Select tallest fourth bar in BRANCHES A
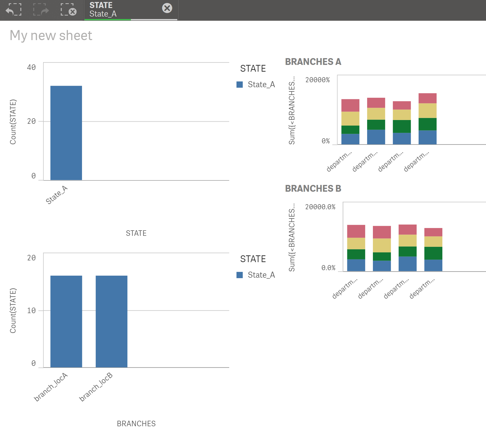Screen dimensions: 486x430 point(428,119)
